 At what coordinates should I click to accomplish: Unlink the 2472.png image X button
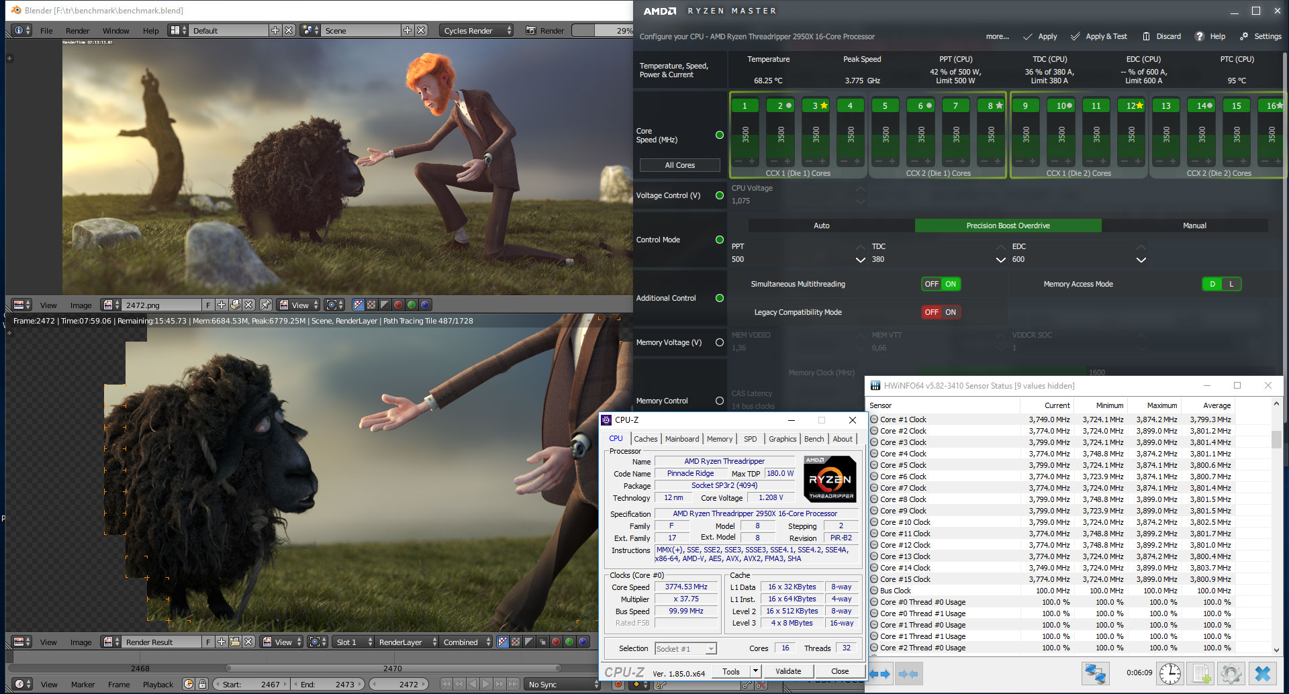[248, 305]
